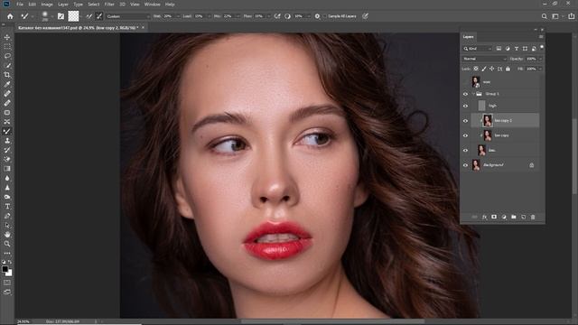Hide the 'low copy' layer
This screenshot has width=578, height=325.
tap(465, 135)
